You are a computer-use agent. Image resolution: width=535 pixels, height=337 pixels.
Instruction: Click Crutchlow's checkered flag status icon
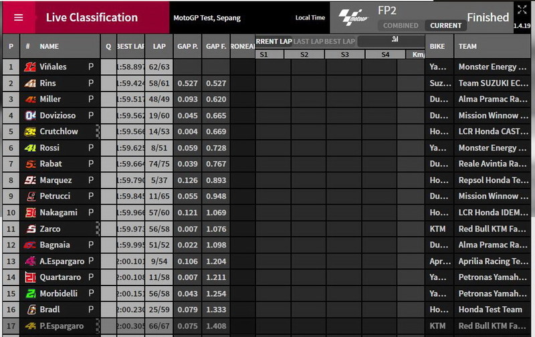click(98, 132)
